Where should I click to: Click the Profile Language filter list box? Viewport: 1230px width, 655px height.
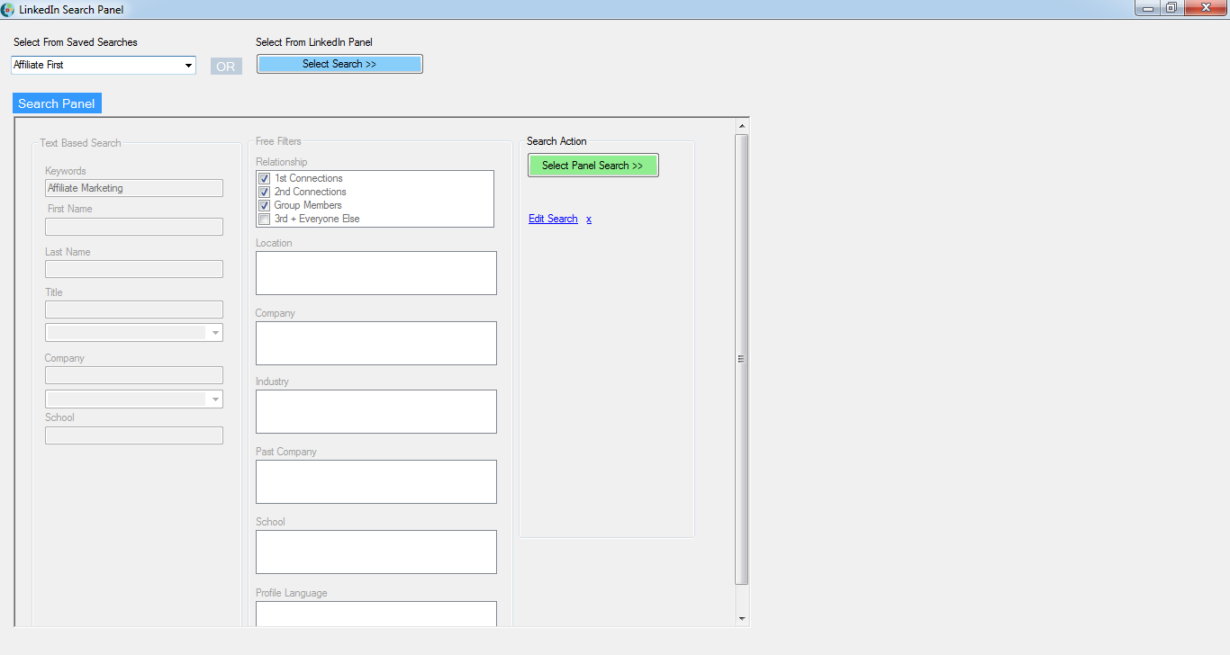pos(376,614)
